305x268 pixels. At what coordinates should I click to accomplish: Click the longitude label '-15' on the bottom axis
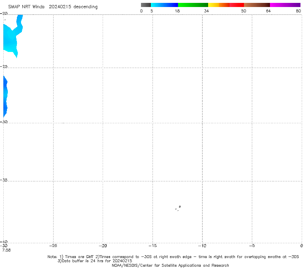(152, 246)
